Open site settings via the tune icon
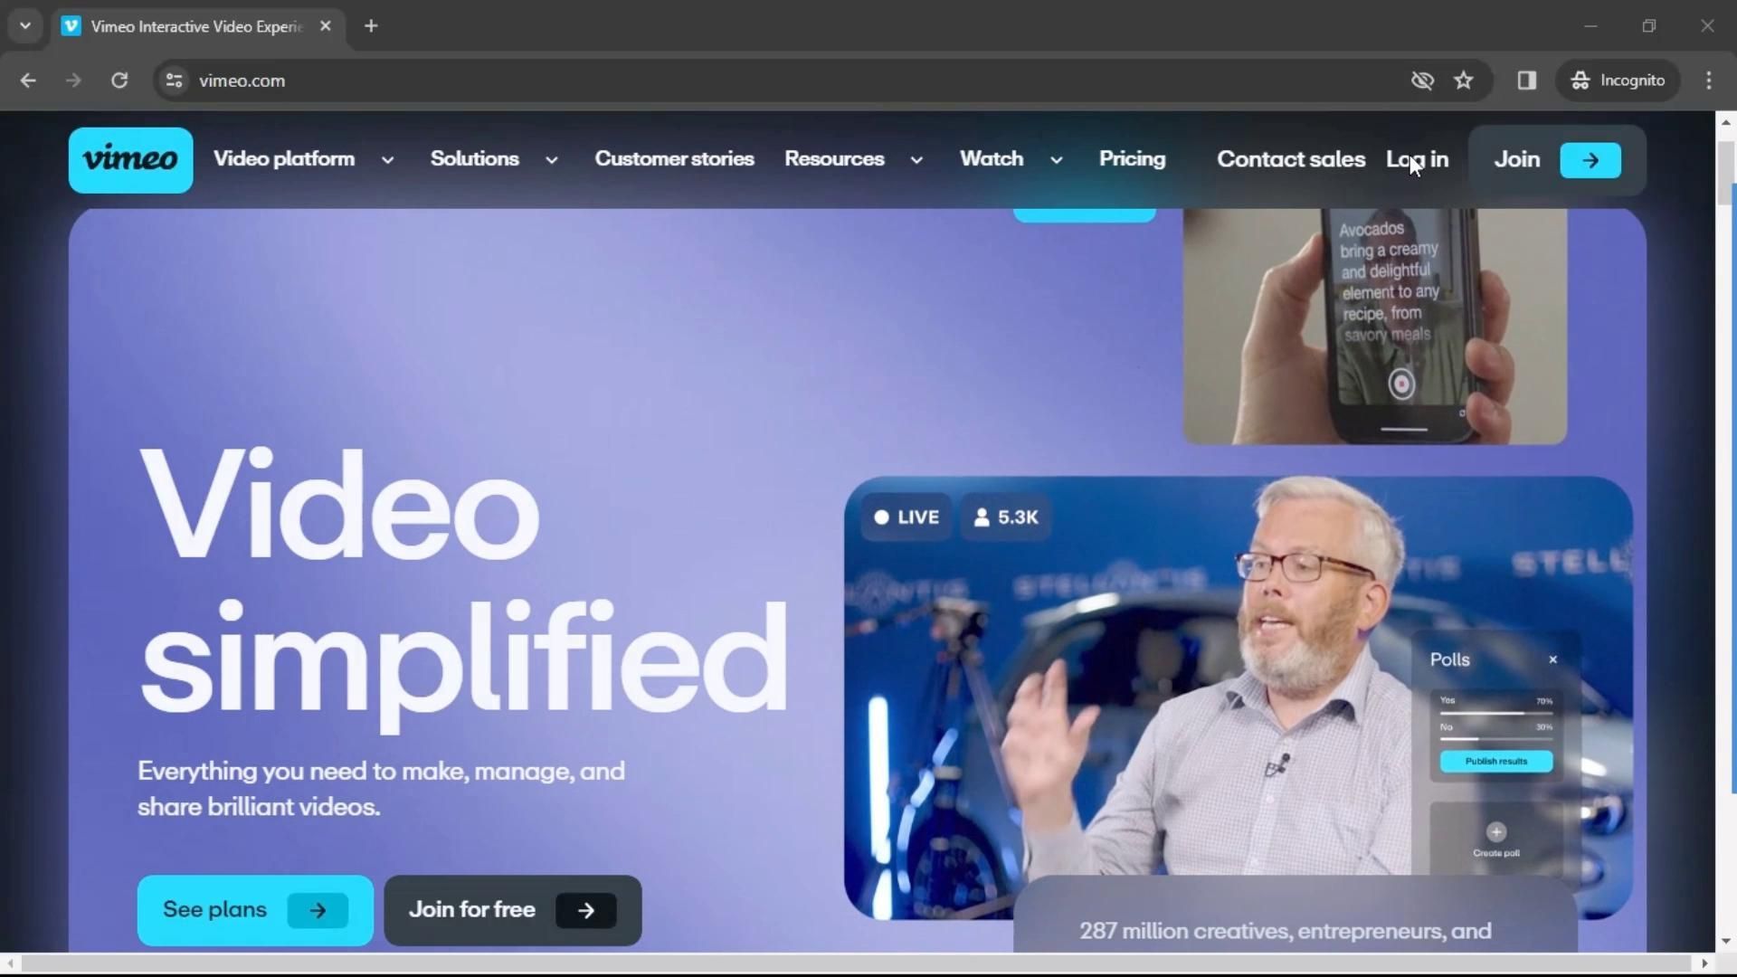The image size is (1737, 977). pyautogui.click(x=174, y=81)
